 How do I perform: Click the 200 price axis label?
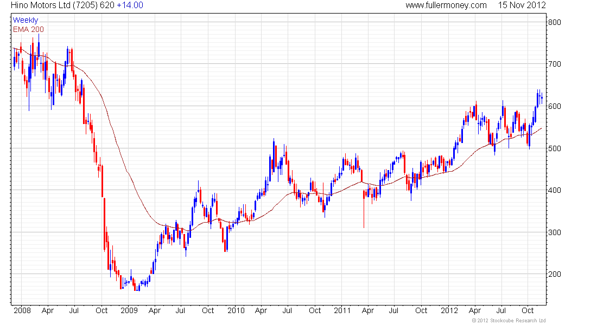coord(554,274)
